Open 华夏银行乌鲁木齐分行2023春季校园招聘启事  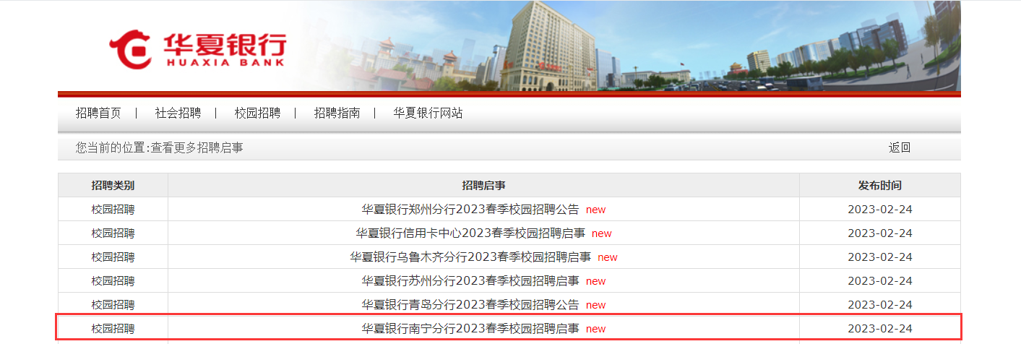click(x=470, y=257)
